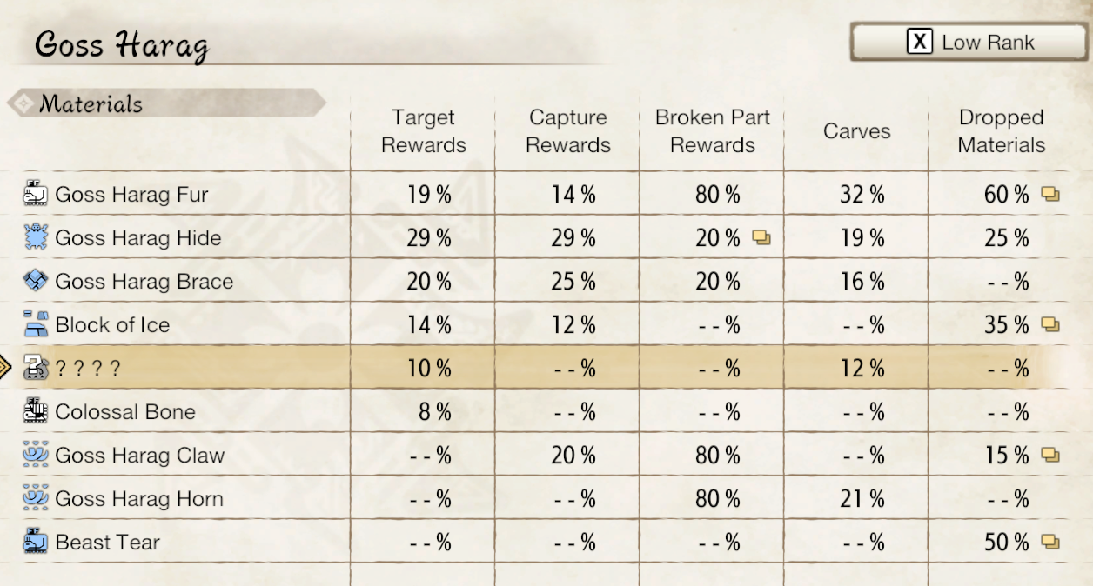Click the Goss Harag Claw icon
This screenshot has width=1093, height=586.
click(x=35, y=455)
